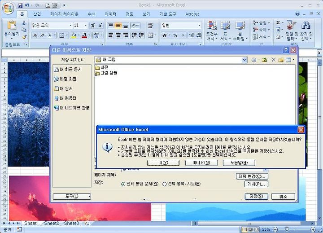323x233 pixels.
Task: Click Page Break Preview status bar icon
Action: [x=257, y=229]
